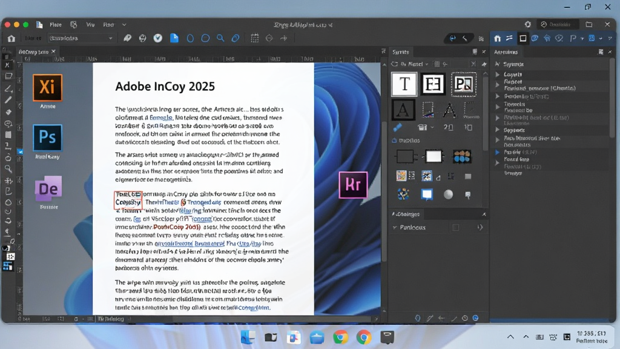The height and width of the screenshot is (349, 620).
Task: Click the blue eraser-like icon in panel
Action: pyautogui.click(x=397, y=127)
